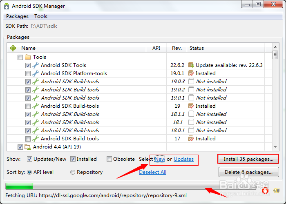
Task: Open the SDK manager log icon
Action: coord(276,191)
